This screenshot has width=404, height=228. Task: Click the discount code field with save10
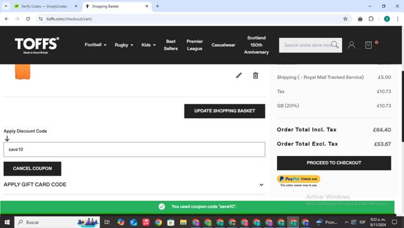[134, 150]
